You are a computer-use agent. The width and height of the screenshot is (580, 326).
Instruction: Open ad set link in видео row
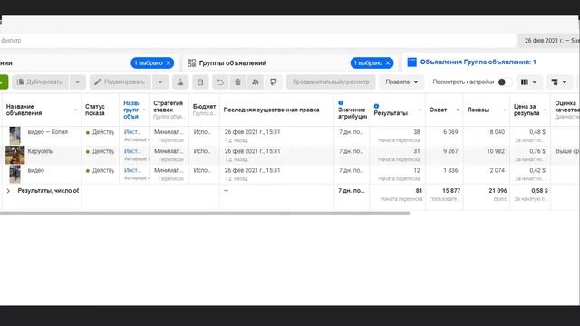click(132, 170)
